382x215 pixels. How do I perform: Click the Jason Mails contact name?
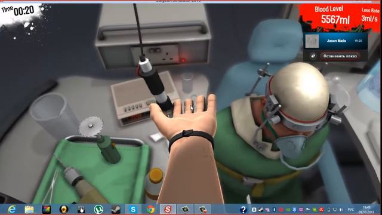coord(337,41)
